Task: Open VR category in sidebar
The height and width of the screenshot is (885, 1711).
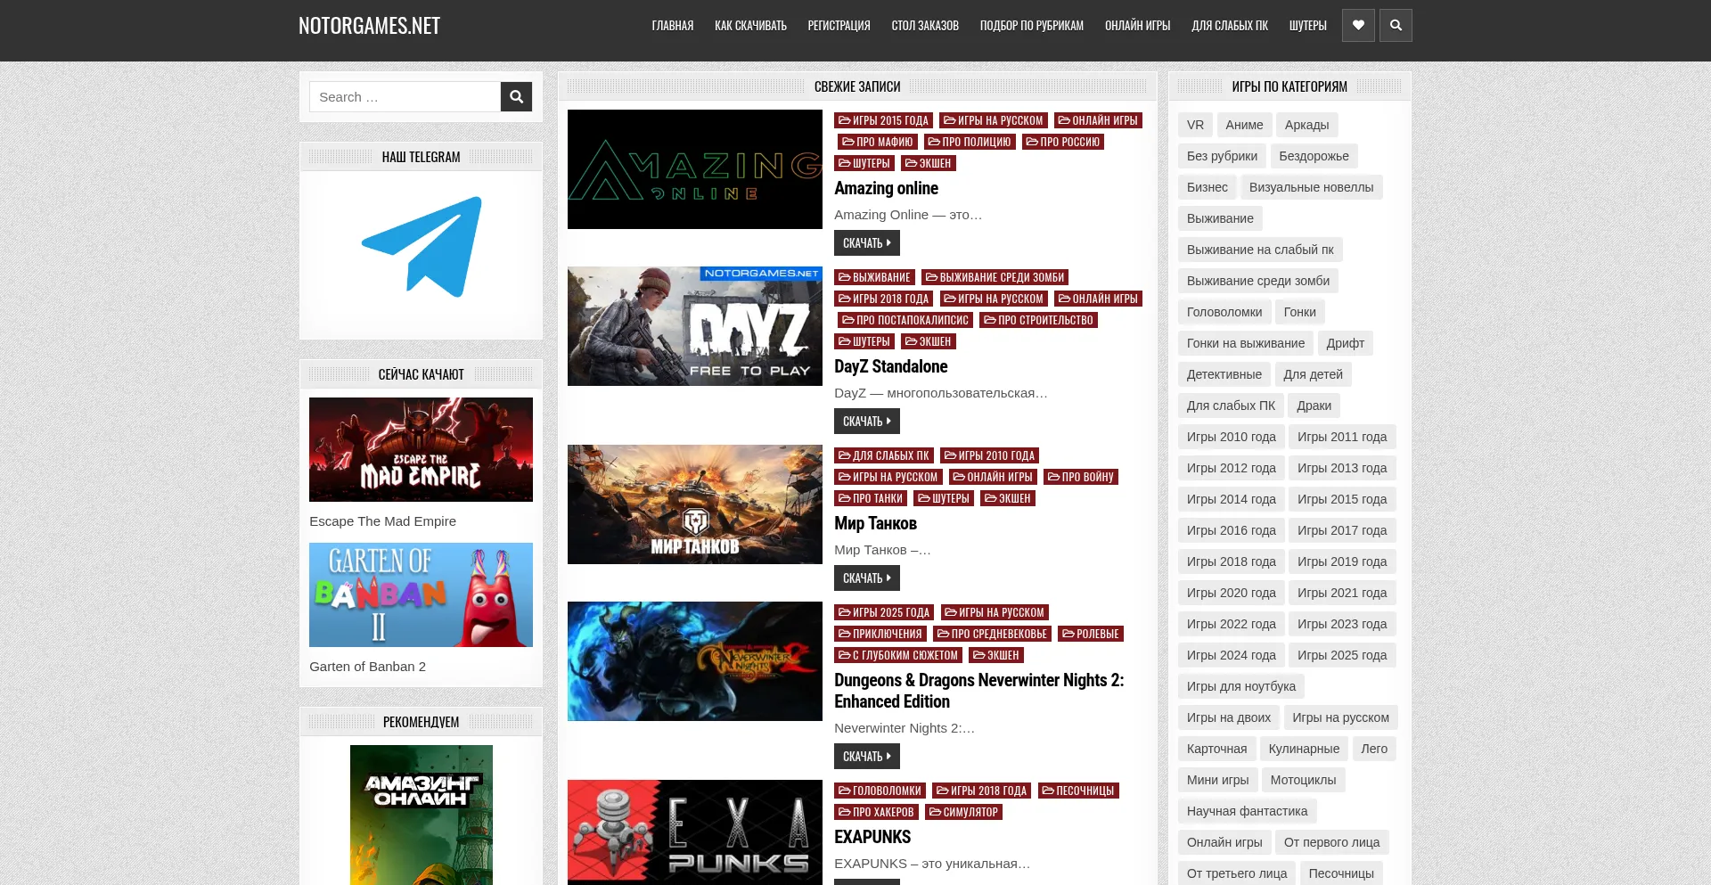Action: point(1195,125)
